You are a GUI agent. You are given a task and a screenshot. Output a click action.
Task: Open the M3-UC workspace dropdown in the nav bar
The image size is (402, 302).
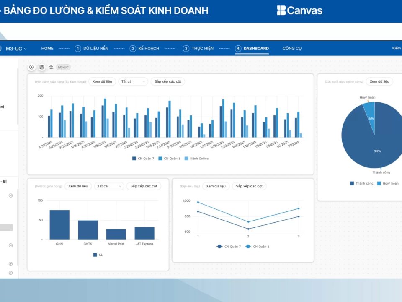click(x=16, y=49)
